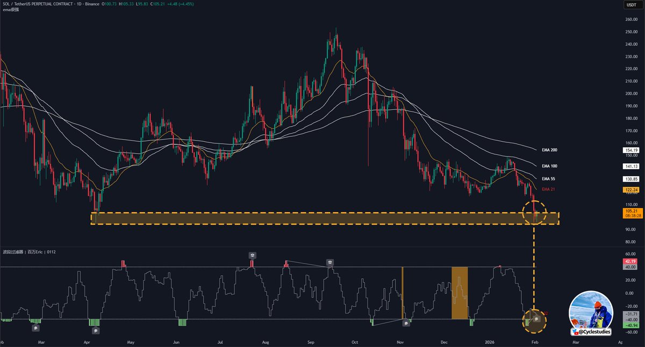645x347 pixels.
Task: Click the orange 122.24 price tag
Action: point(631,190)
